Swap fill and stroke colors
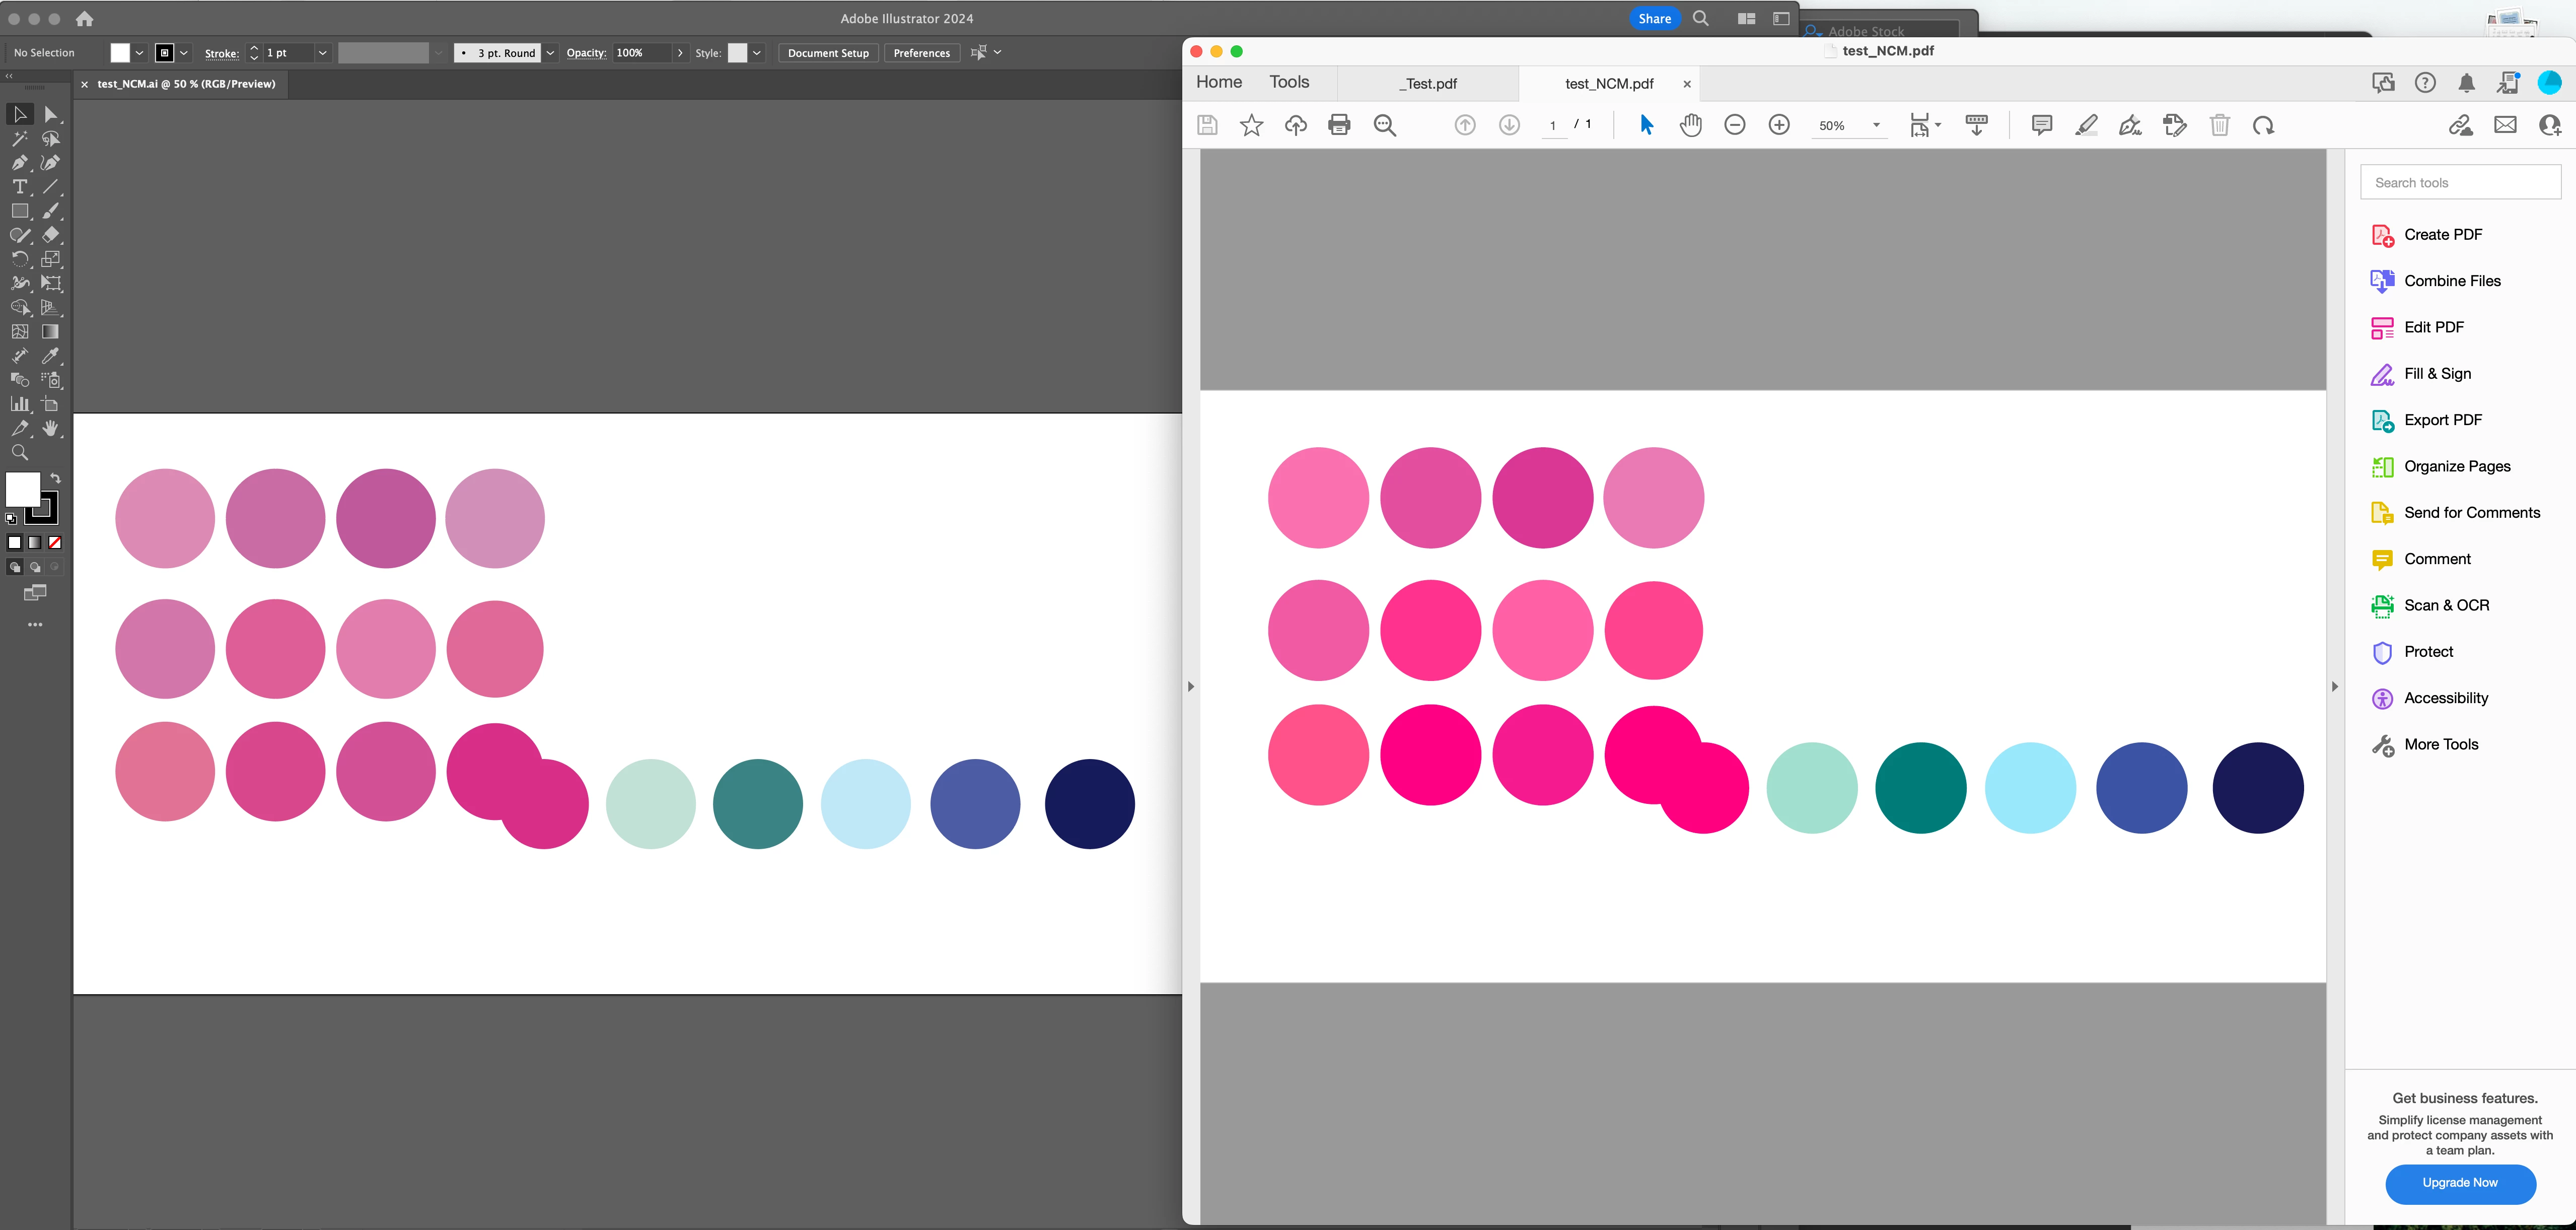The height and width of the screenshot is (1230, 2576). click(x=56, y=478)
